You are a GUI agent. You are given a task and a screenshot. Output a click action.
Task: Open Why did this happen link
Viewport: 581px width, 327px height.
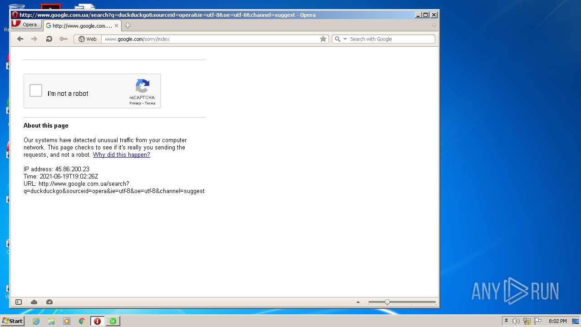point(121,155)
